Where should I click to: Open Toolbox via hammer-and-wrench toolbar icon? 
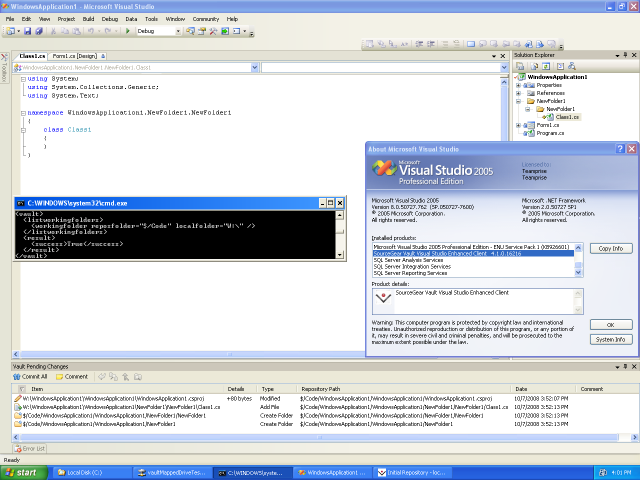click(x=213, y=31)
